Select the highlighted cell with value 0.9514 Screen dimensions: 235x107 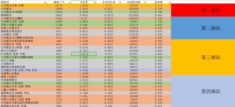tap(84, 54)
